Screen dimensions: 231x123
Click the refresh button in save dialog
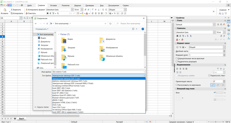[111, 23]
